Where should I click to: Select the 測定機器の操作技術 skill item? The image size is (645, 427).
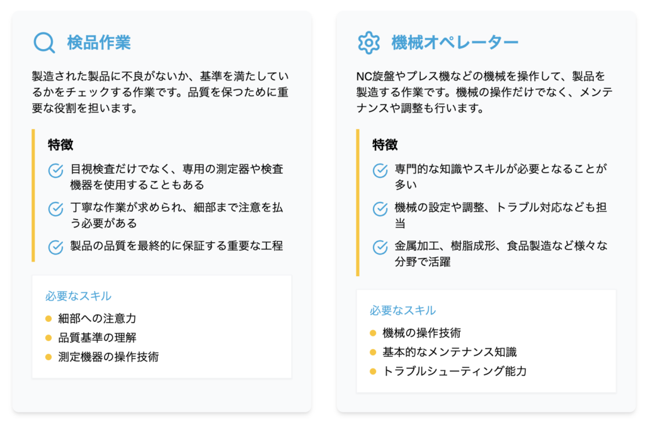[x=108, y=357]
